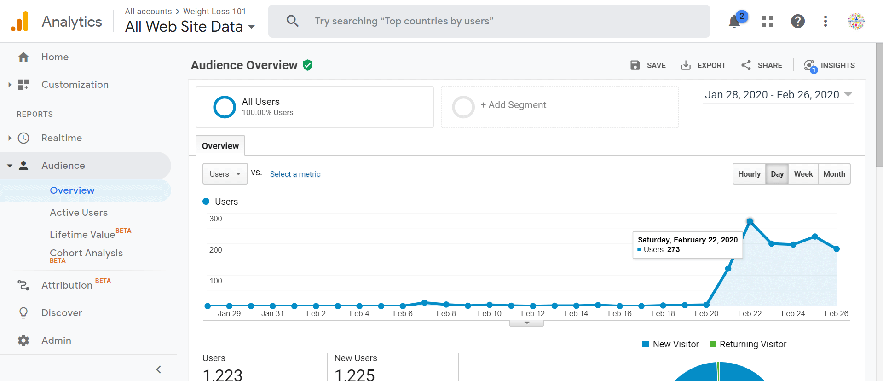The width and height of the screenshot is (883, 381).
Task: Switch chart granularity to Day
Action: (x=777, y=174)
